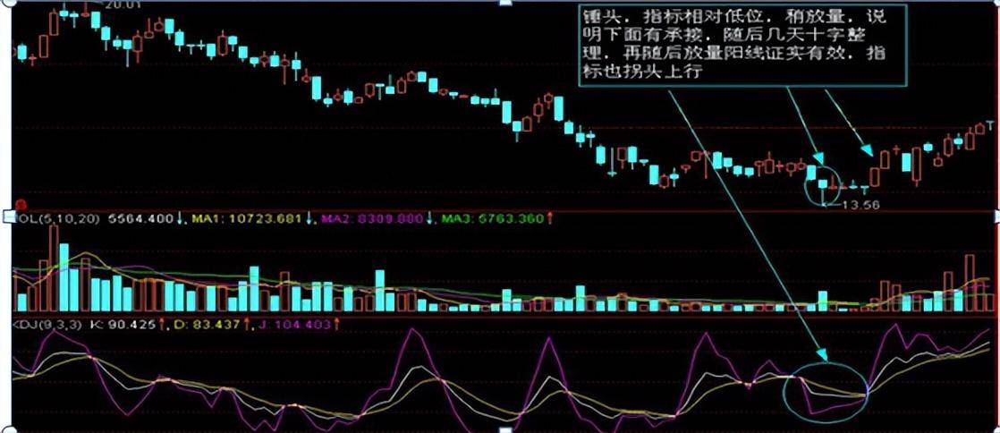This screenshot has height=433, width=1000.
Task: Click the down arrow after MA2 value
Action: click(x=430, y=219)
